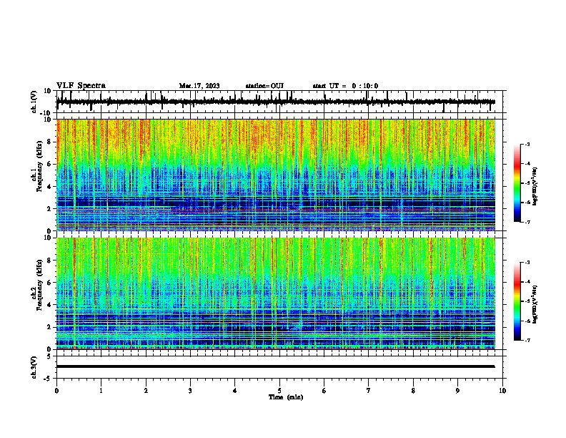This screenshot has width=566, height=438.
Task: Click the "-7" label below ch.2 colorbar
Action: [x=527, y=341]
